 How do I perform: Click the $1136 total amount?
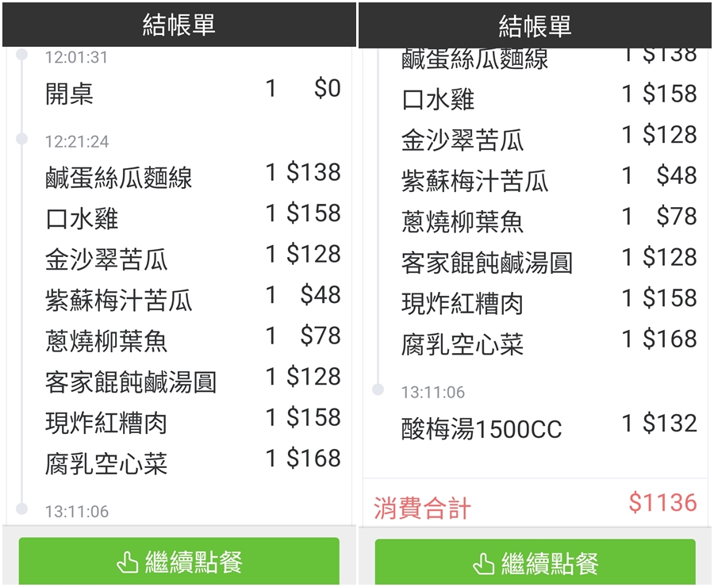point(662,503)
